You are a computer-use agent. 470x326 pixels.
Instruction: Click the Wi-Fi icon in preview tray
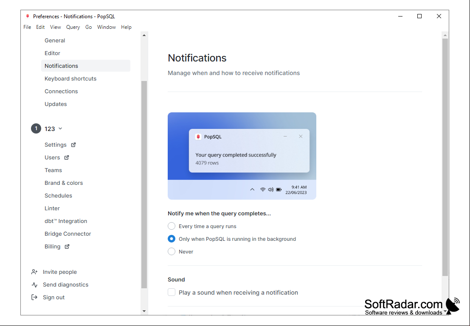(262, 189)
